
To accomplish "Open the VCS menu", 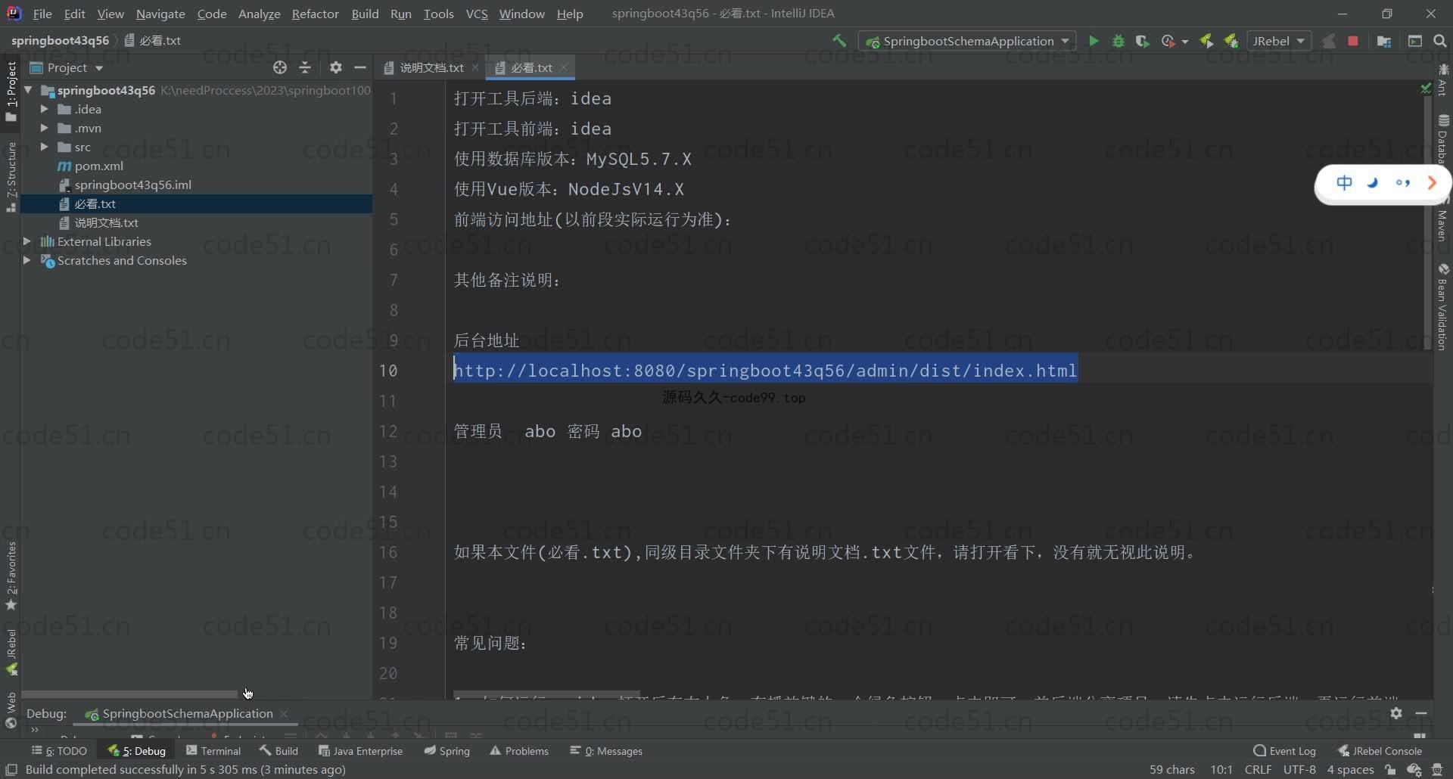I will pyautogui.click(x=477, y=14).
